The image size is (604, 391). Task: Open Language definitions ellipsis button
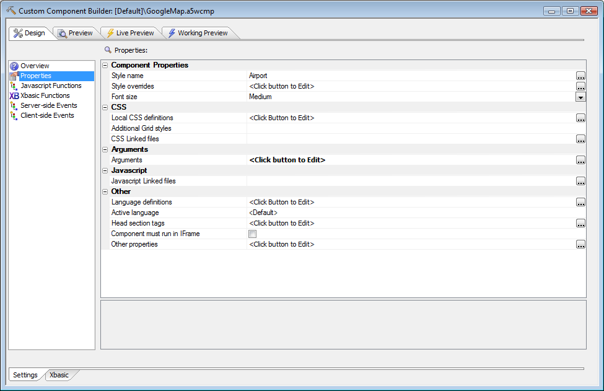(x=580, y=202)
